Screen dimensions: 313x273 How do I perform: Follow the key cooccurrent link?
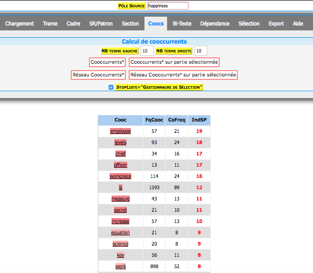120,255
